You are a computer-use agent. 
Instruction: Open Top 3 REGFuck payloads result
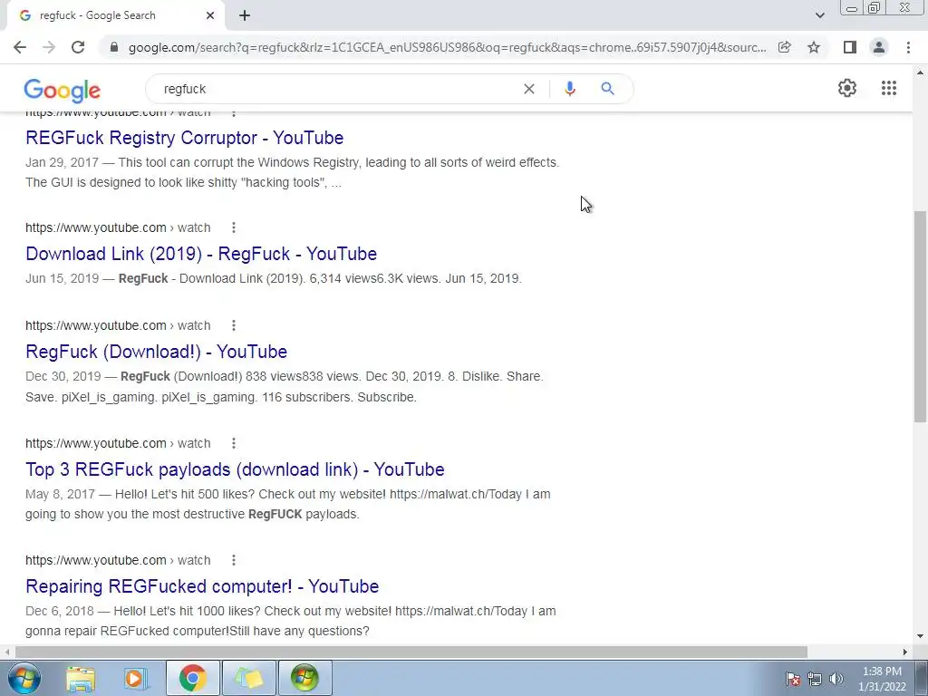[x=235, y=469]
